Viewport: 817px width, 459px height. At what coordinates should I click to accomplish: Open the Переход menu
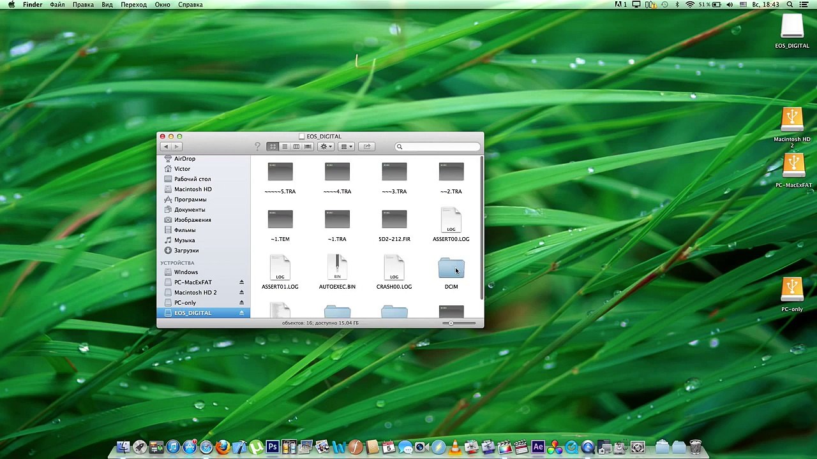point(133,4)
